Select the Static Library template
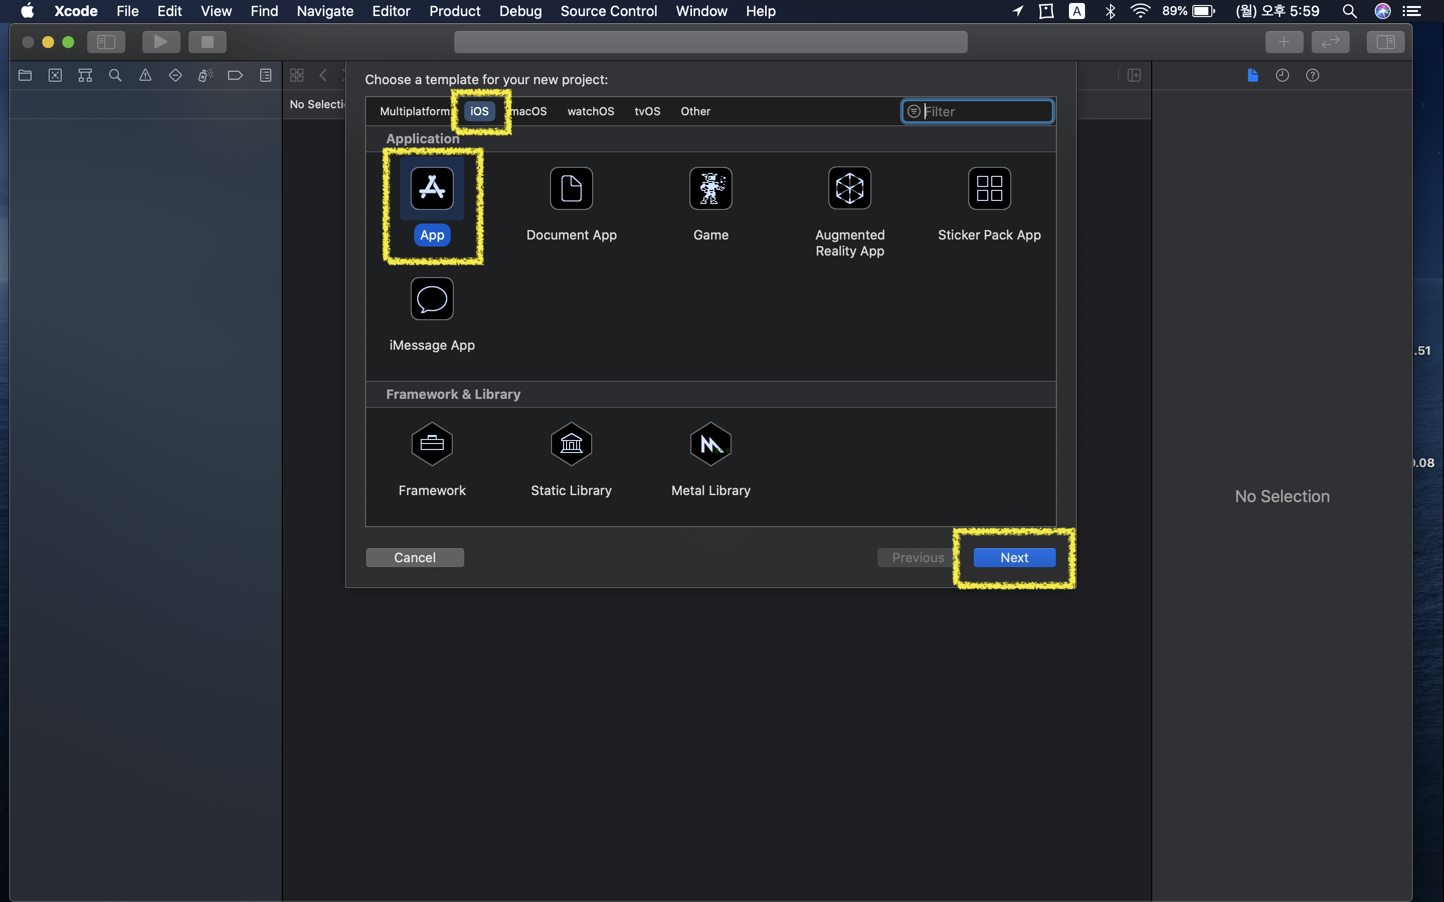Viewport: 1444px width, 902px height. click(x=571, y=444)
